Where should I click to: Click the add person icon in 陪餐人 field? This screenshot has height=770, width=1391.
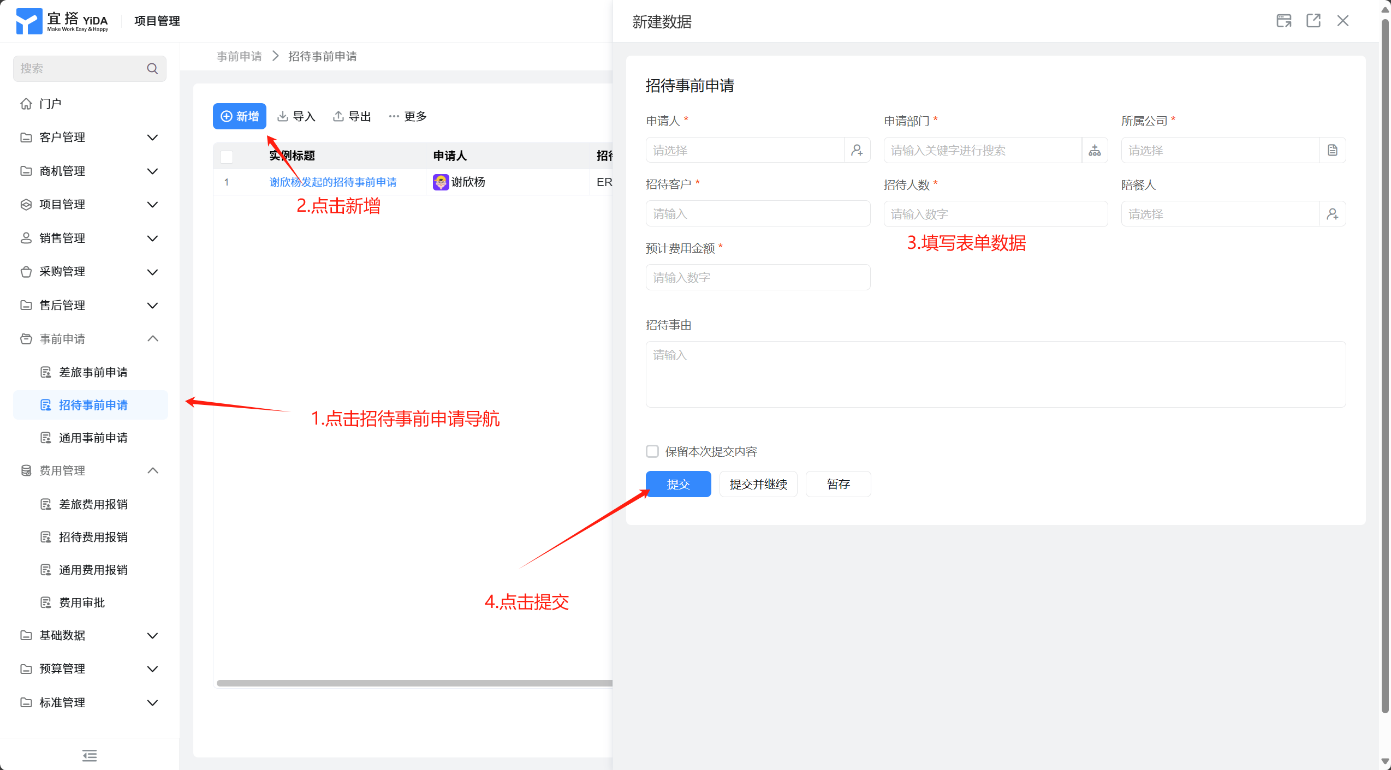[1332, 214]
